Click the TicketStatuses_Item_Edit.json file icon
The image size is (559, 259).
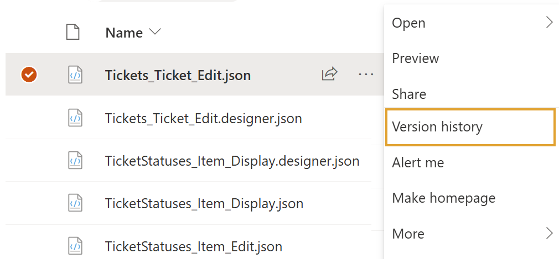click(75, 246)
